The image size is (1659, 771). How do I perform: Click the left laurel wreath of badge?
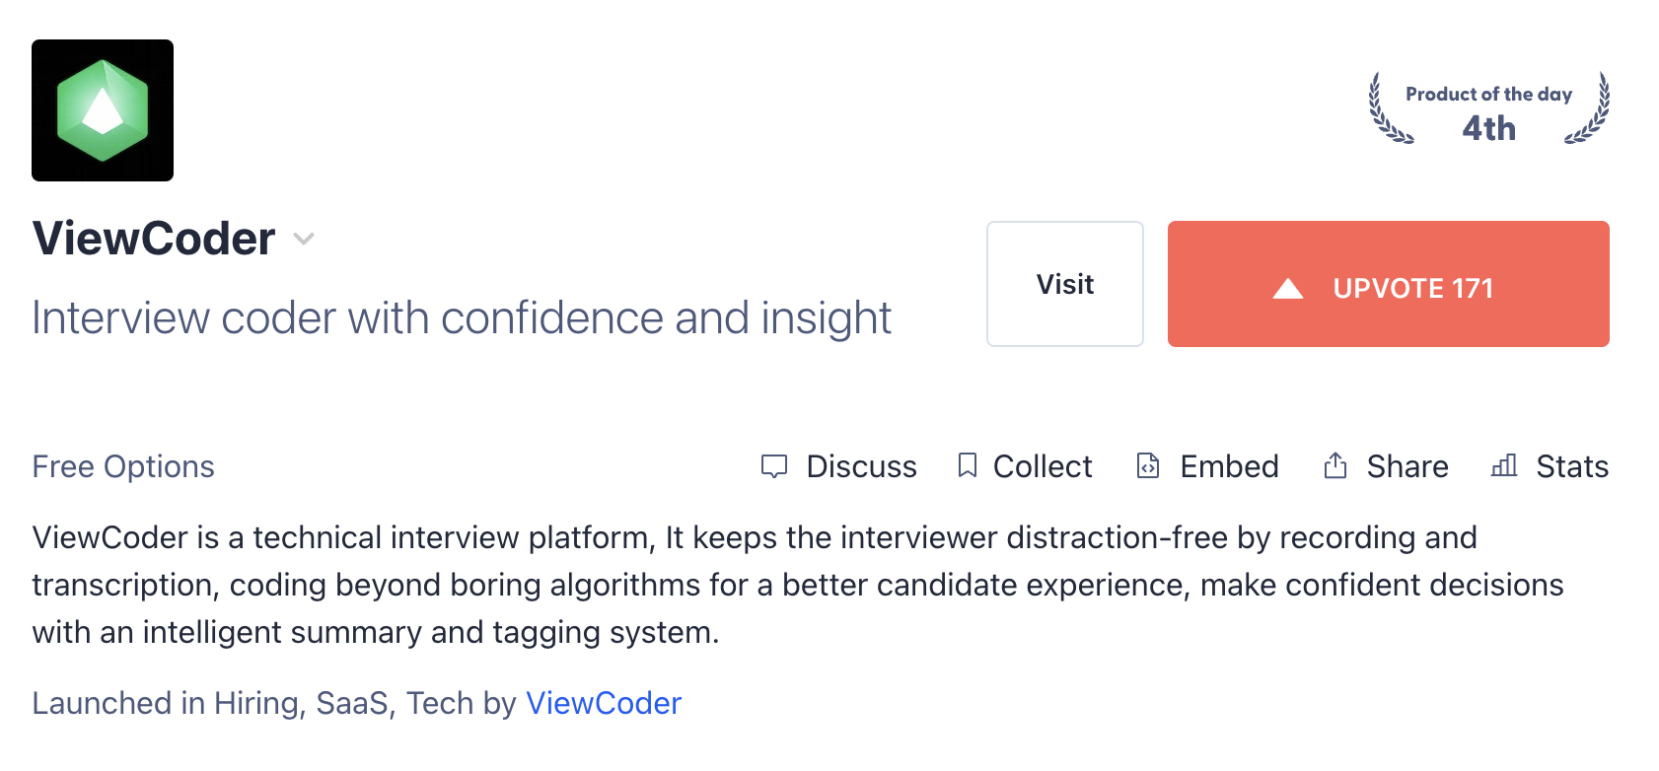point(1390,108)
